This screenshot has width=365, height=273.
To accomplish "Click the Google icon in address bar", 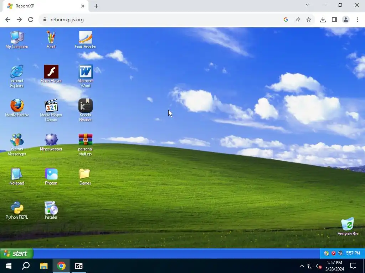I will [286, 20].
